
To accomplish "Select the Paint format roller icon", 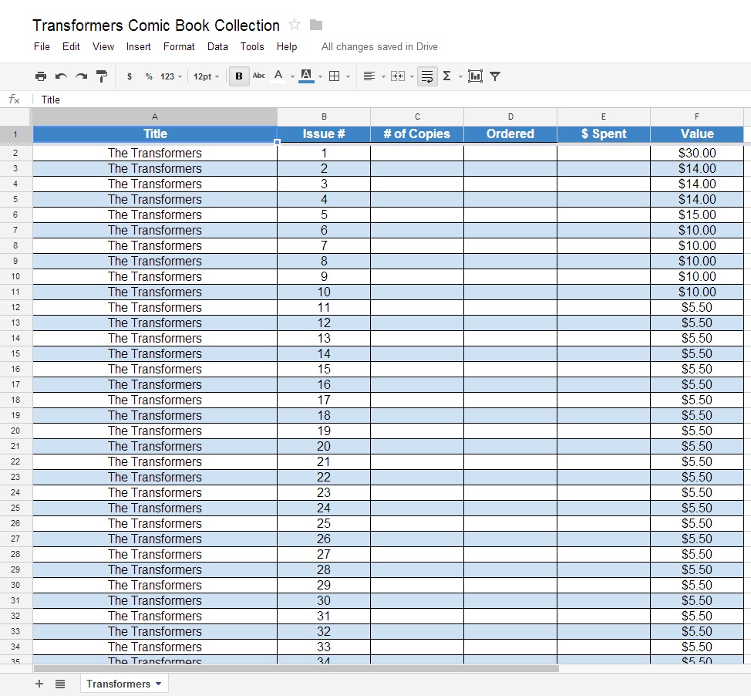I will (x=102, y=76).
